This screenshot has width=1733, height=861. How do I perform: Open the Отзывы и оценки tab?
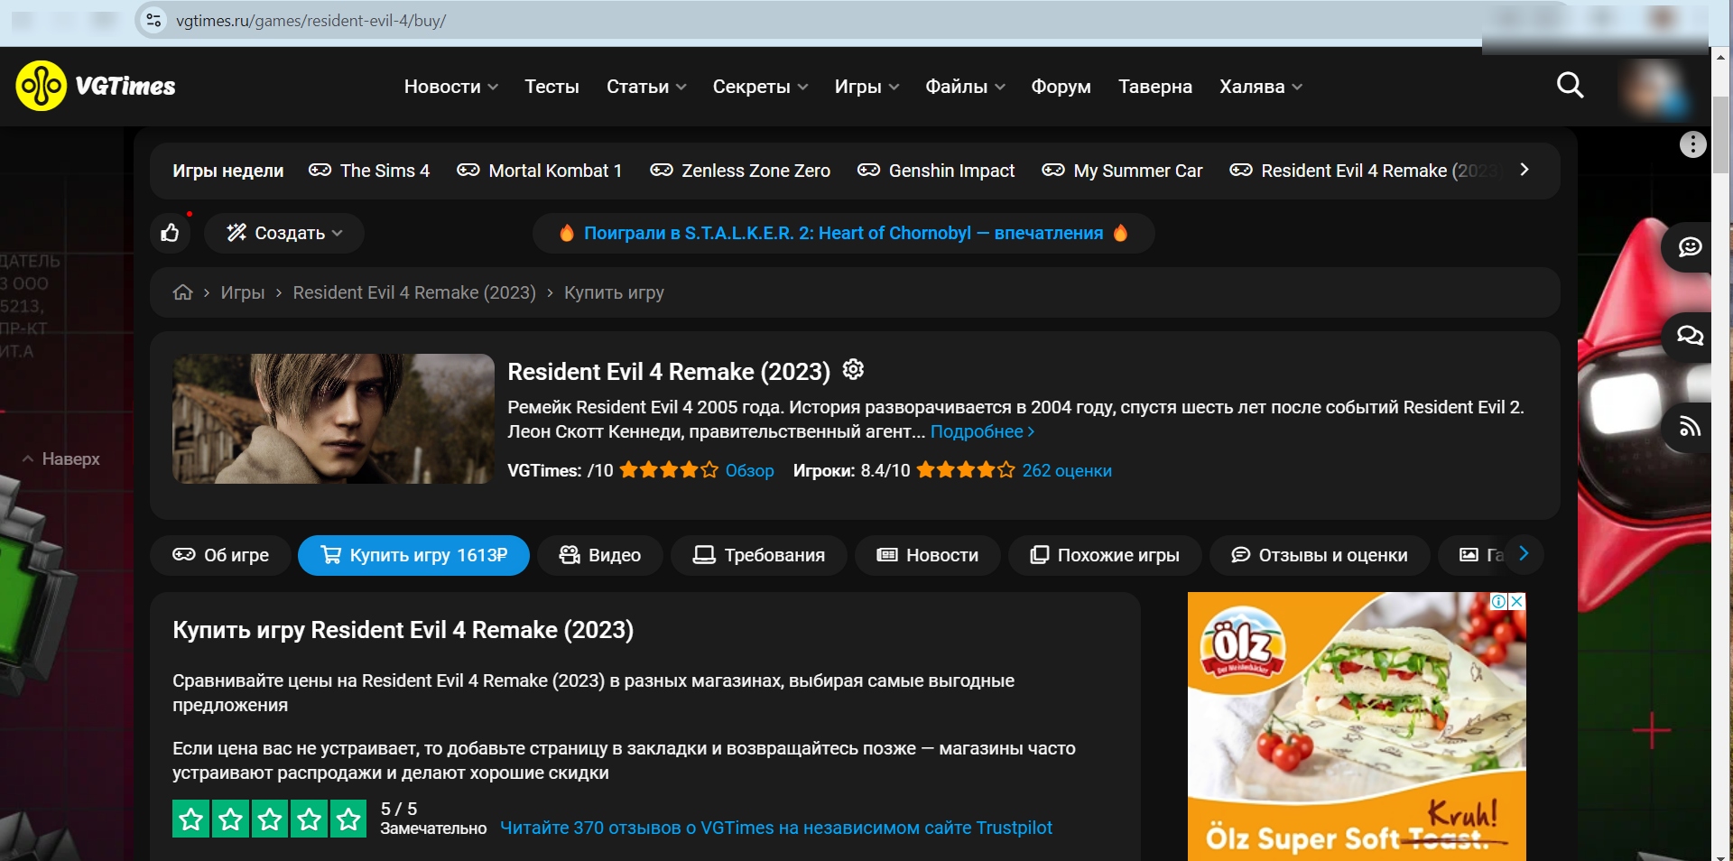1321,555
